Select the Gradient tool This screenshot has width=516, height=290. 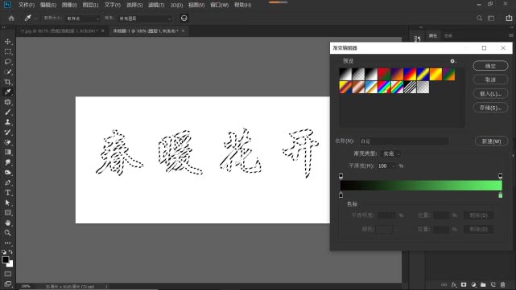click(7, 153)
